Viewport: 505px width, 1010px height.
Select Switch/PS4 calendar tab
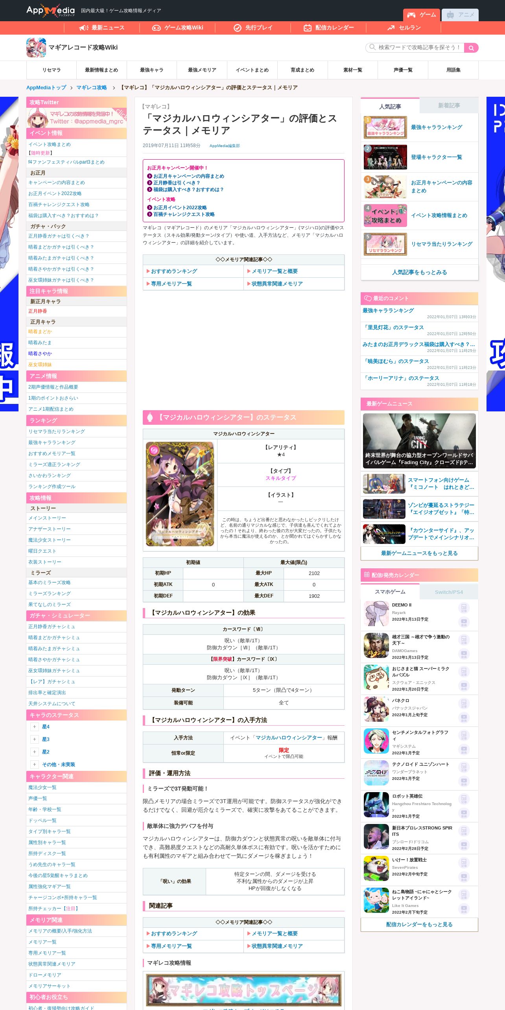[x=449, y=592]
